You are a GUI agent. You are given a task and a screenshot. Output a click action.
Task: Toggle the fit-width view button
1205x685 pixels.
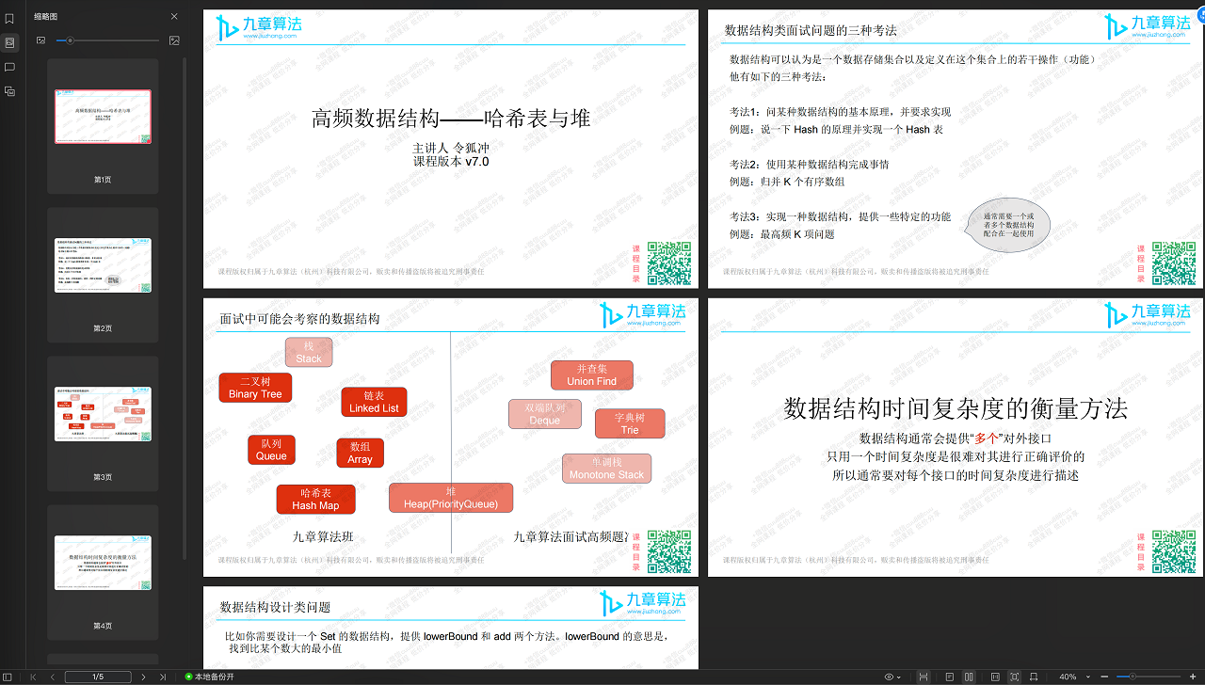click(923, 677)
